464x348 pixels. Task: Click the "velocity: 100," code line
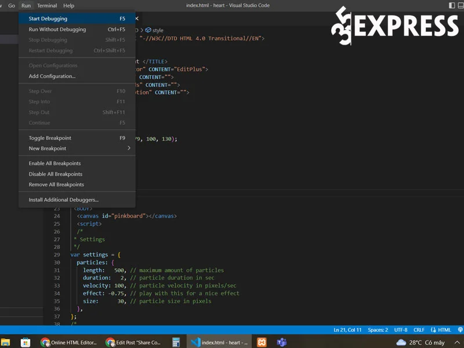click(159, 285)
